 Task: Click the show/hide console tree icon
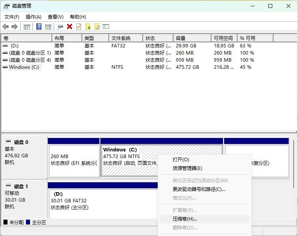click(x=27, y=26)
